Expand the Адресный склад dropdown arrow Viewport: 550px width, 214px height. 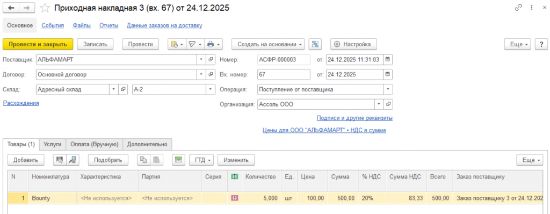point(114,89)
